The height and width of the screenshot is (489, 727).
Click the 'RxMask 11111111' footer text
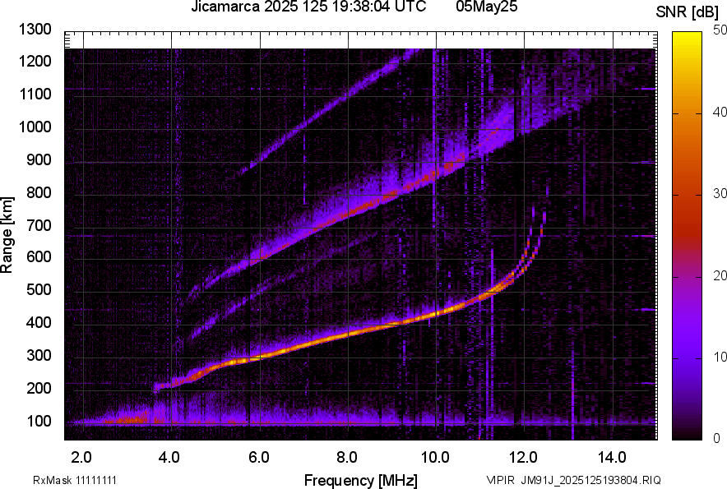click(x=75, y=480)
